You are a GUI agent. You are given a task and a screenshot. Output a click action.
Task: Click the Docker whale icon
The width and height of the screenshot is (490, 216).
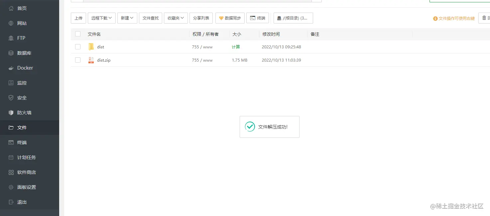click(11, 68)
